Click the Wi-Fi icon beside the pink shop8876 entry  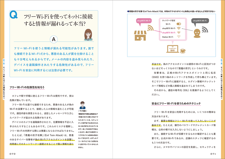pyautogui.click(x=179, y=33)
